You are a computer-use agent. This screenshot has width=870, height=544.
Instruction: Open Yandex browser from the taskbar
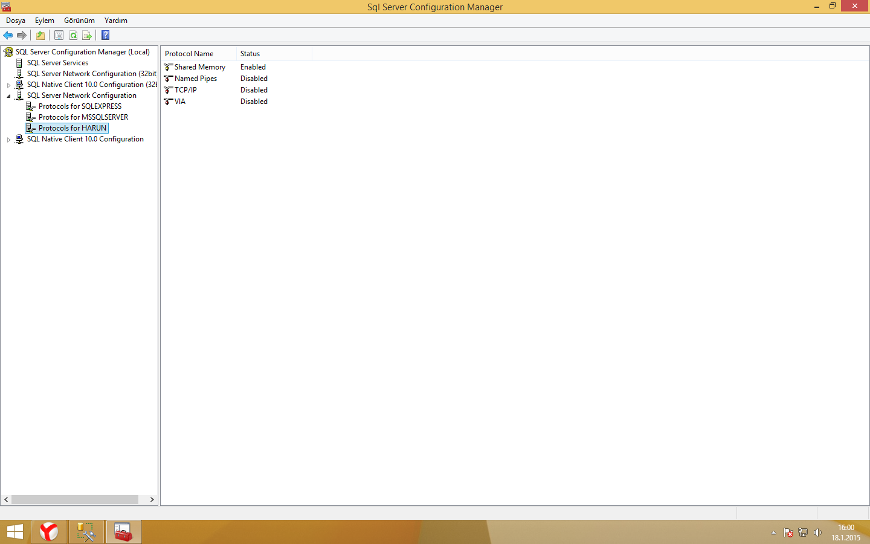pos(49,532)
